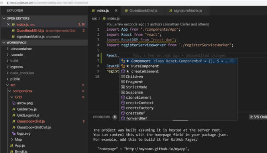Viewport: 267px width, 153px height.
Task: Click the index.js breadcrumb
Action: pos(114,18)
